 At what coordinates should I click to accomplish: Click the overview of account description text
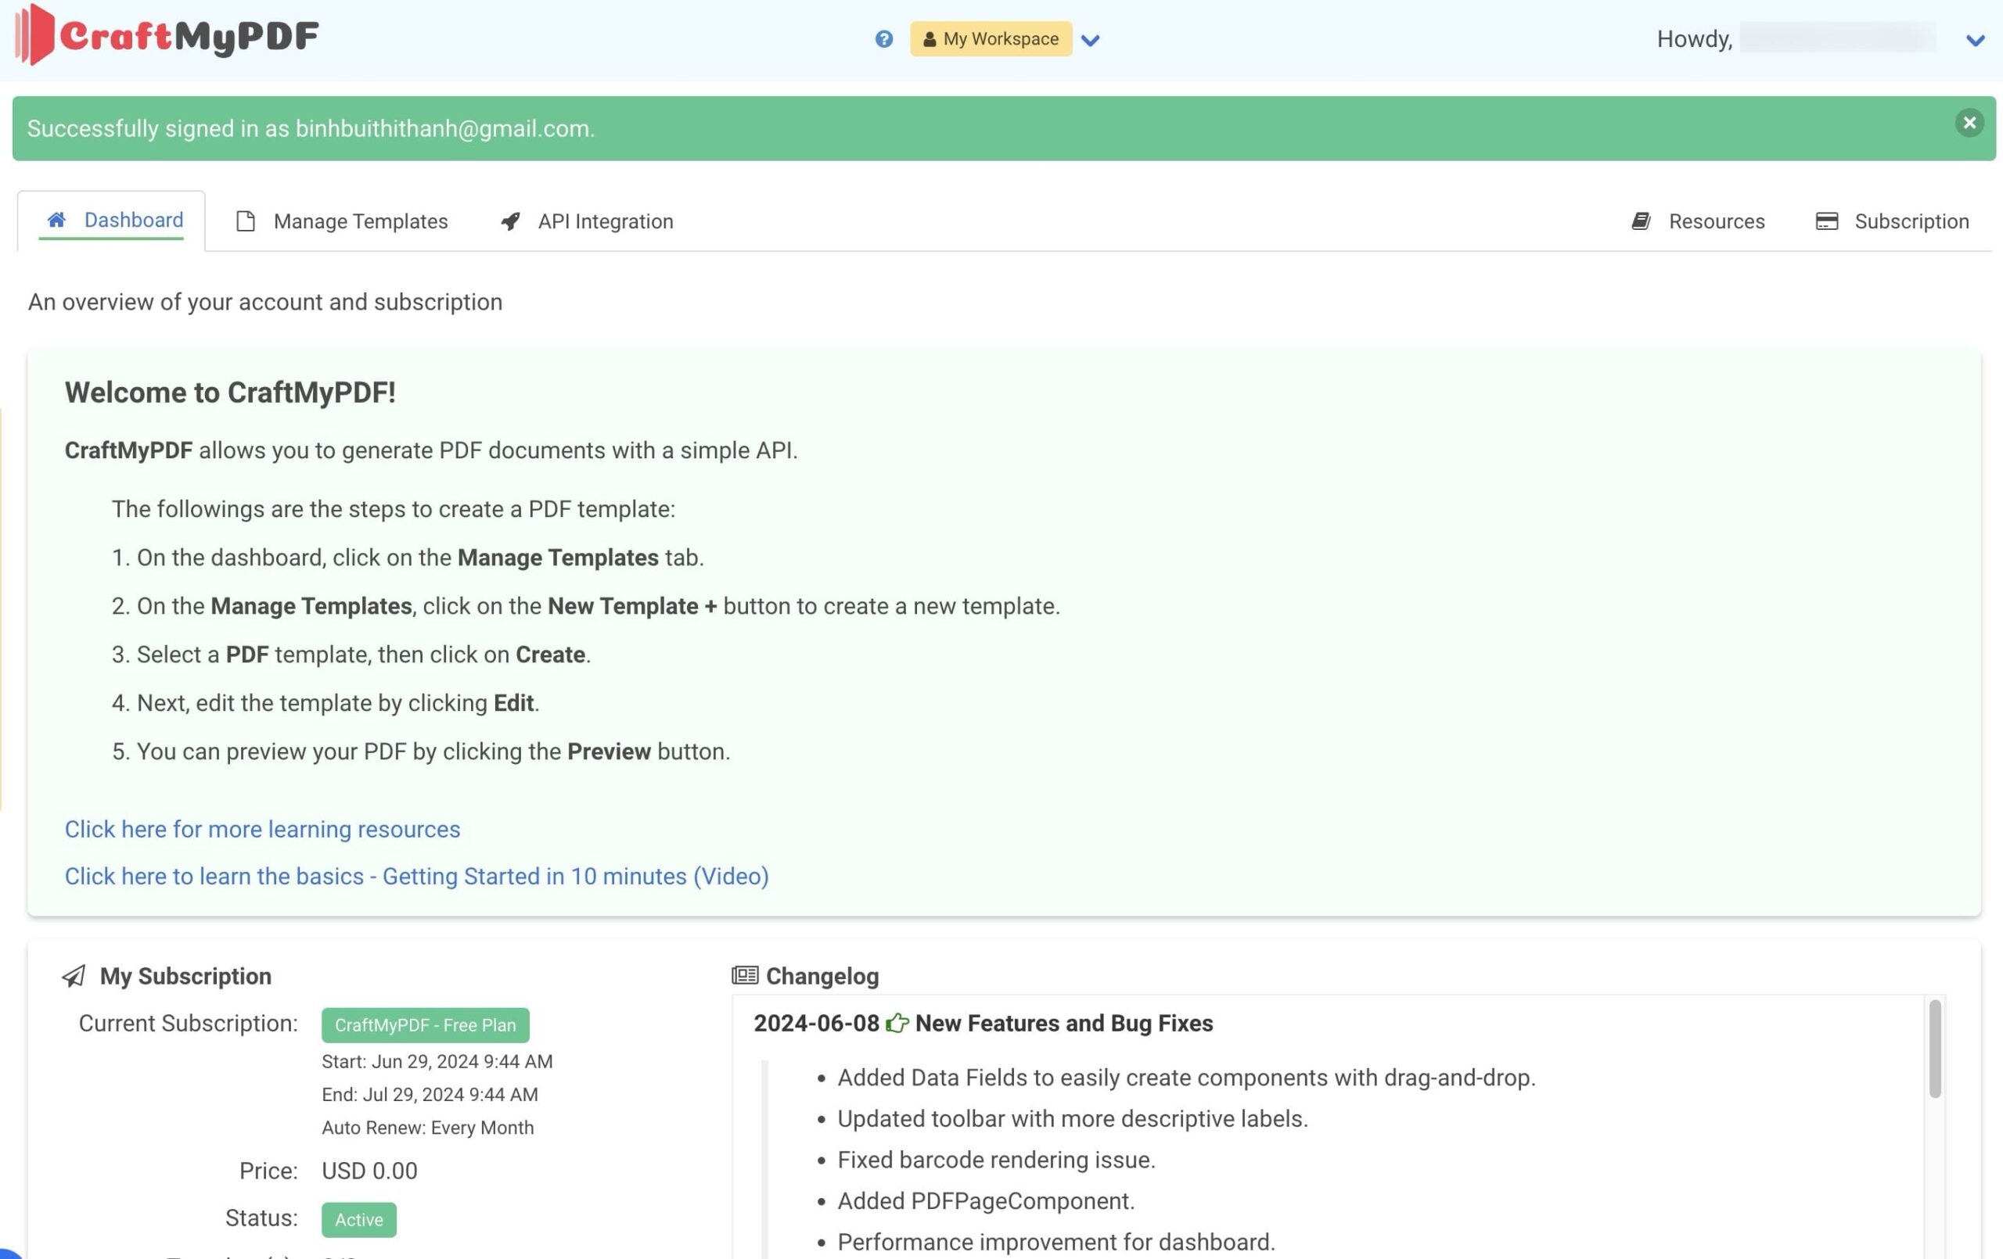[x=265, y=302]
